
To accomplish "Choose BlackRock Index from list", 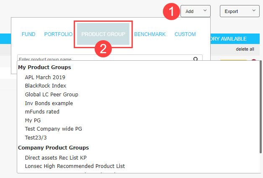I will 45,86.
